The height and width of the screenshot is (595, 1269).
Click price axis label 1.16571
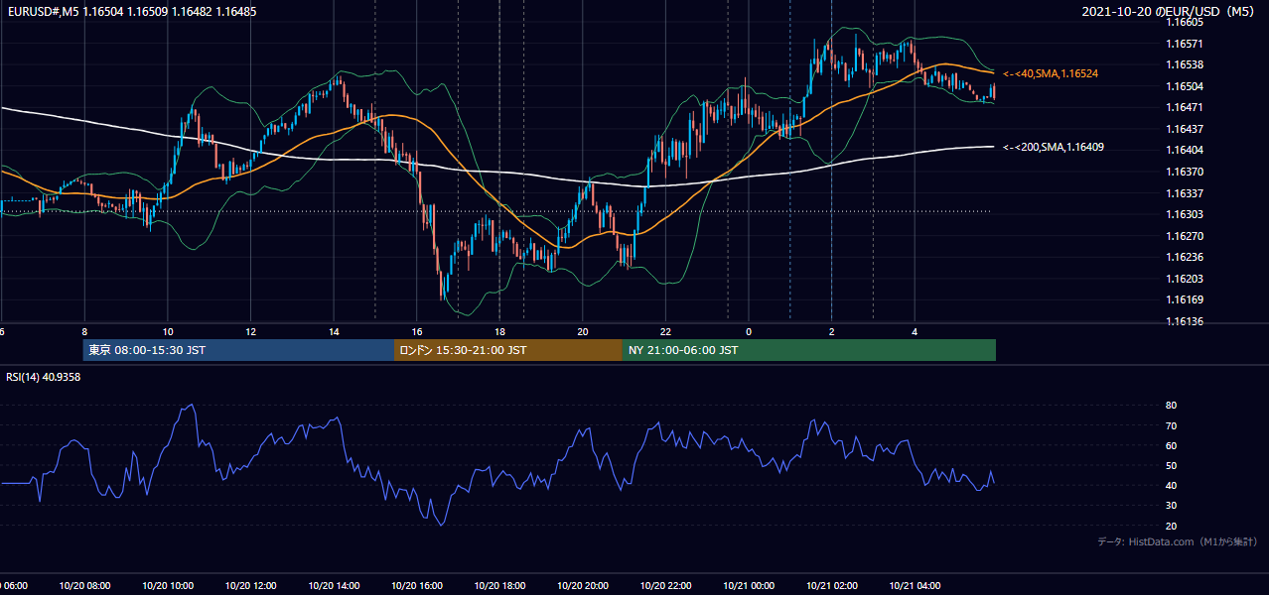click(x=1185, y=44)
